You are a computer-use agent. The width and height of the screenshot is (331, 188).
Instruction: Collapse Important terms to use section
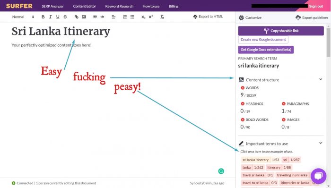[321, 143]
